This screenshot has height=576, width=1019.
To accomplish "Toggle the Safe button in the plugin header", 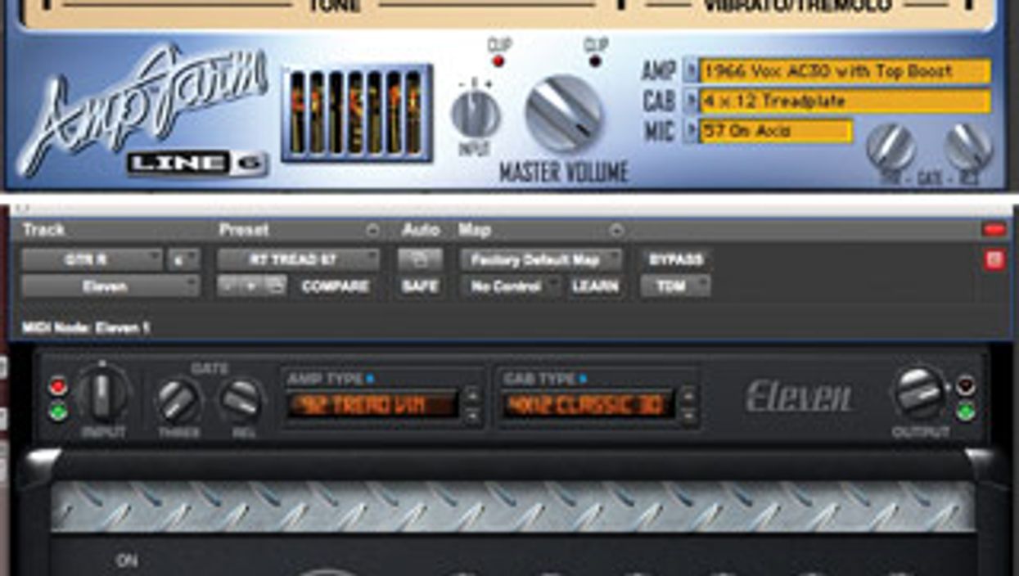I will coord(420,287).
